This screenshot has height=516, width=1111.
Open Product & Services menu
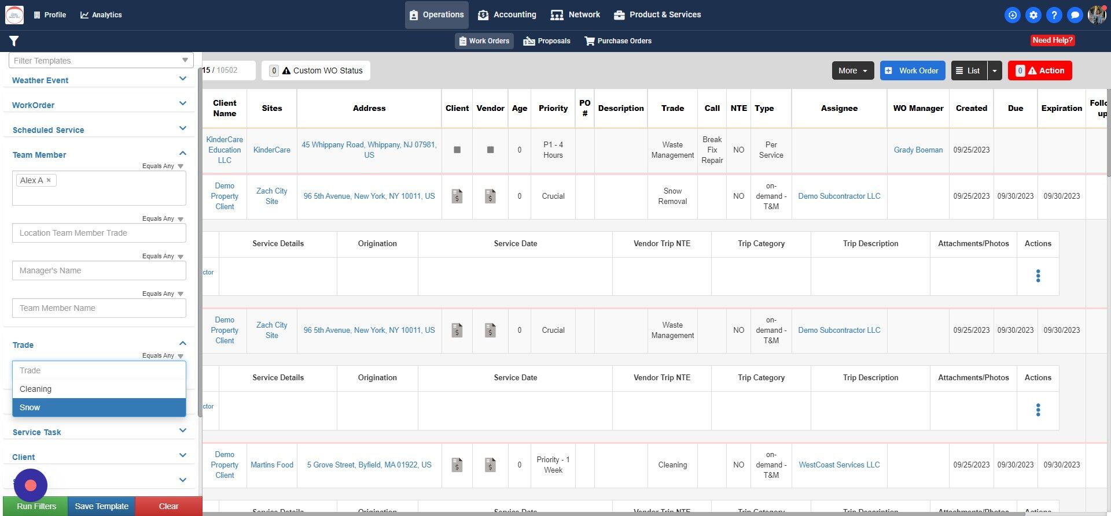pos(657,15)
